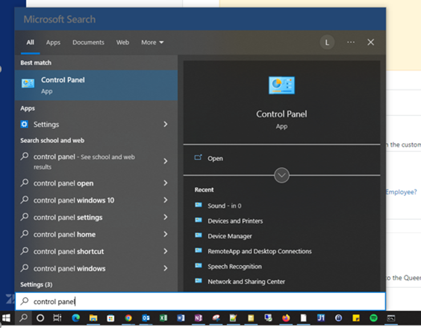Expand 'control panel shortcut' suggestion arrow

pos(166,251)
